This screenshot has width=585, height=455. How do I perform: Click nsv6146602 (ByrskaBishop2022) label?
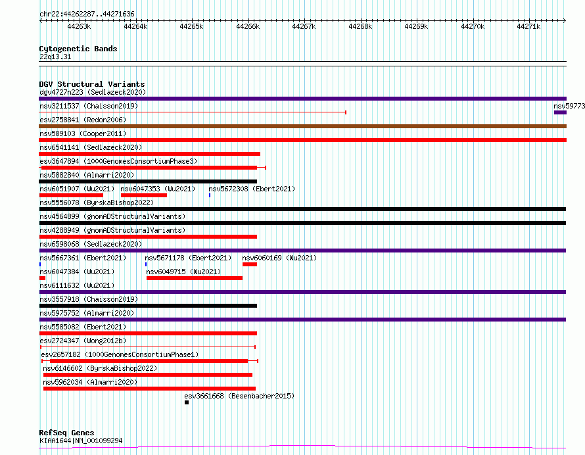(x=100, y=368)
